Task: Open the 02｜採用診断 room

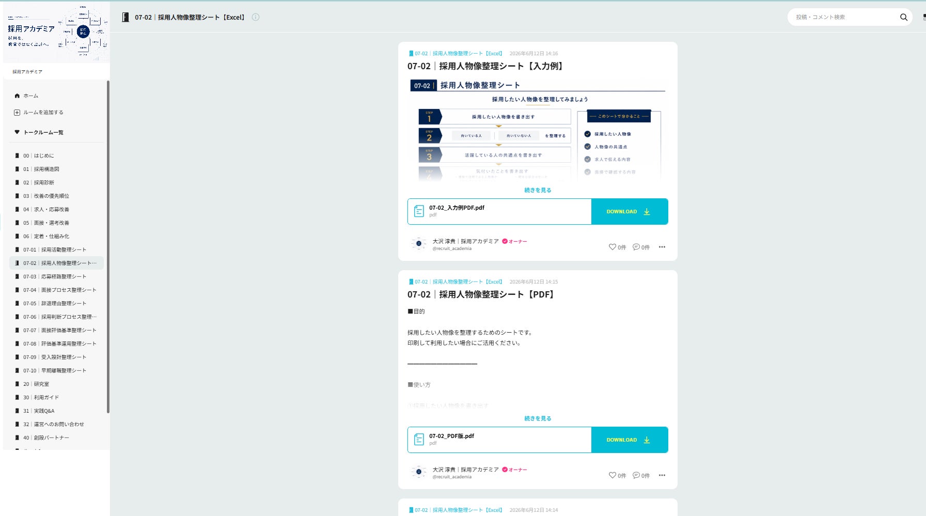Action: point(56,182)
